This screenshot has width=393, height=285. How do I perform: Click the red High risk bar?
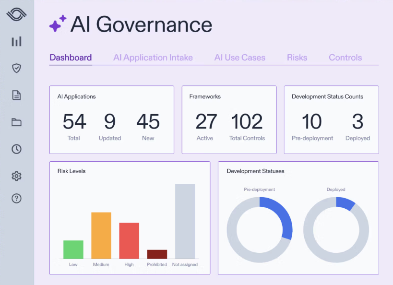(129, 241)
